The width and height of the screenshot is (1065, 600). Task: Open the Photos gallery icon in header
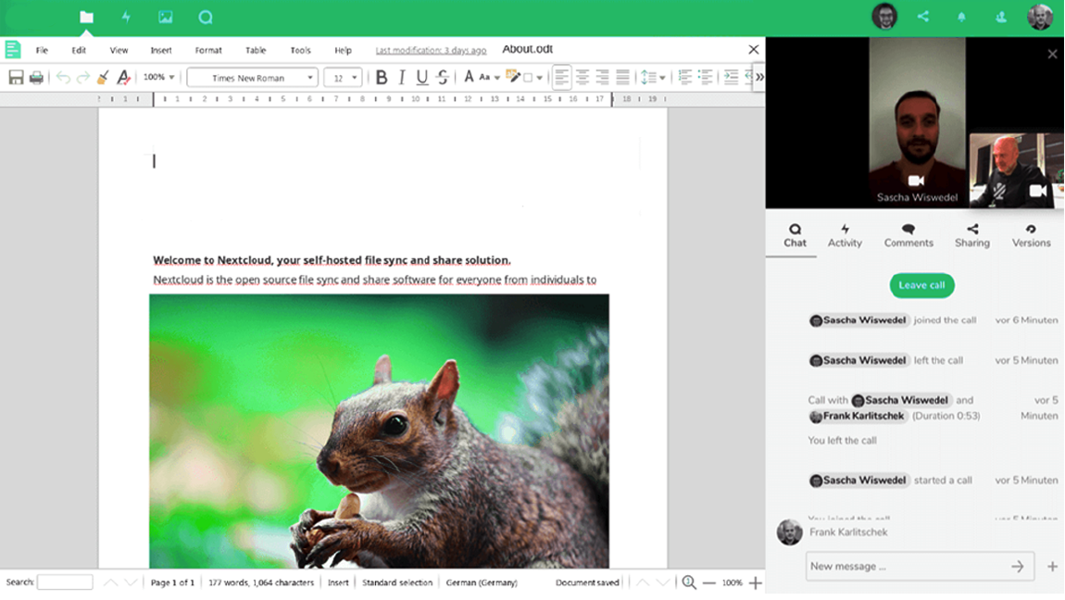165,17
